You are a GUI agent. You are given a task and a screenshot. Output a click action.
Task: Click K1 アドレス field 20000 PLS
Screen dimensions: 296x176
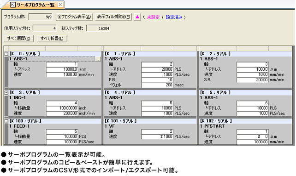pyautogui.click(x=157, y=69)
